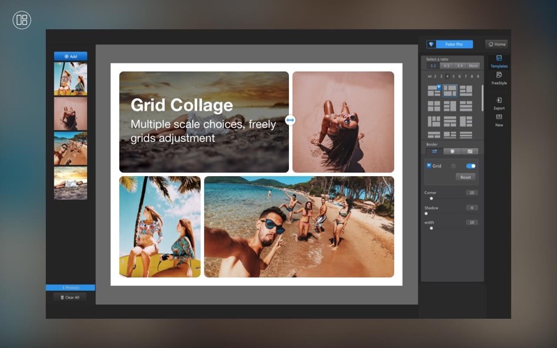Select the palm tree girls thumbnail
This screenshot has height=348, width=557.
click(x=70, y=79)
